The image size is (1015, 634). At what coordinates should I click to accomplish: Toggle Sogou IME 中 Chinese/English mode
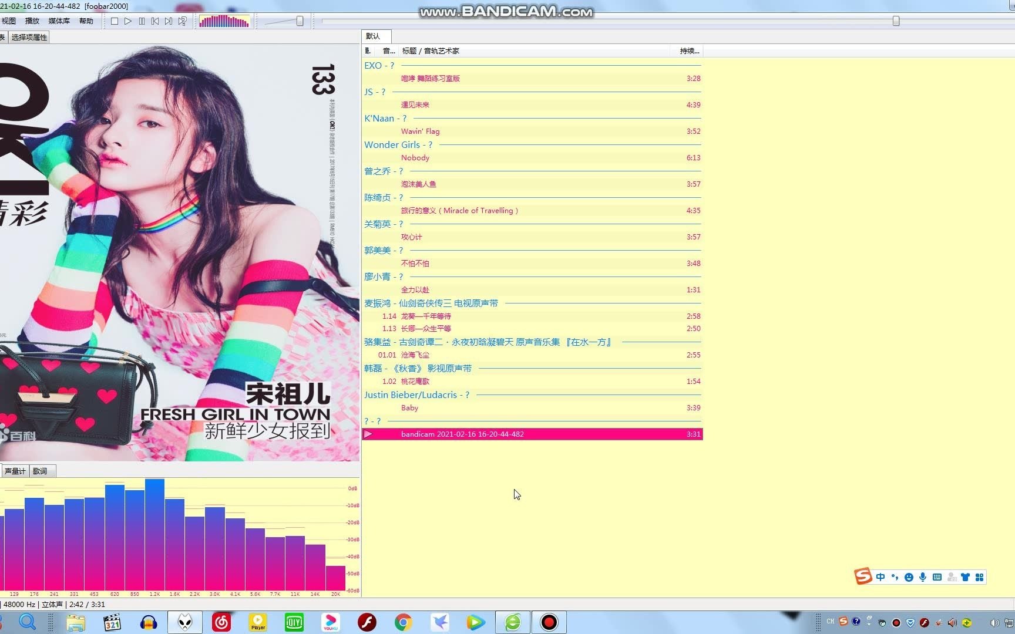(x=880, y=578)
